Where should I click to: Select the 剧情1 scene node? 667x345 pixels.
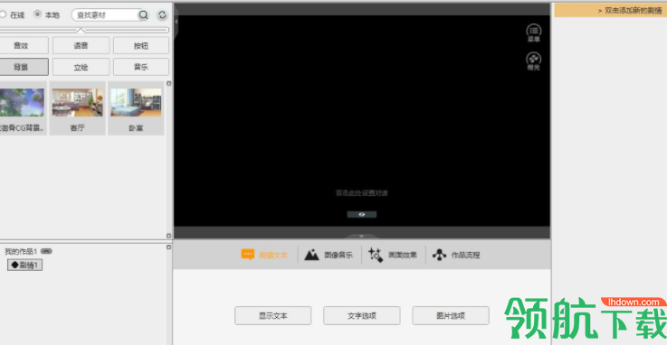(x=24, y=266)
